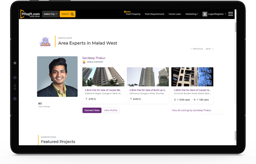
Task: Open Post Requirement menu item
Action: (154, 14)
